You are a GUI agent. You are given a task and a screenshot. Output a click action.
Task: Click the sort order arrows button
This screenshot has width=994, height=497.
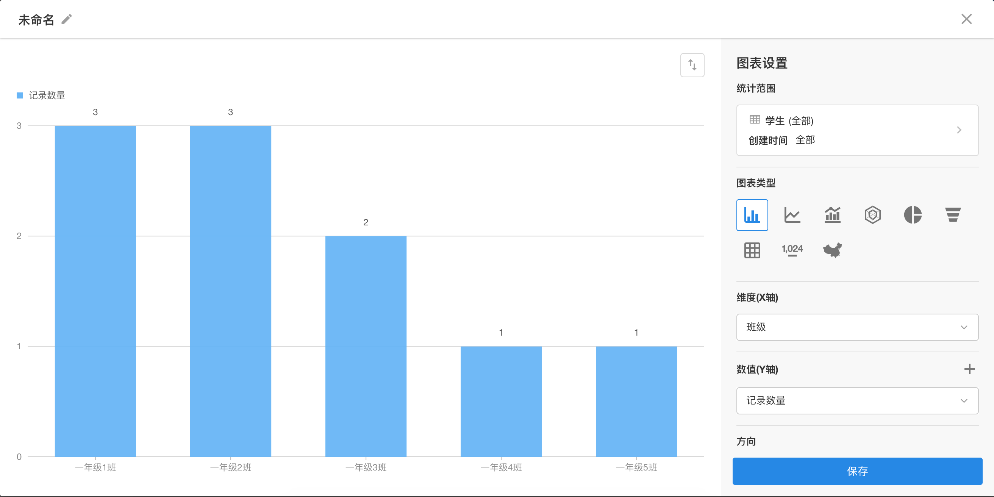click(x=692, y=65)
